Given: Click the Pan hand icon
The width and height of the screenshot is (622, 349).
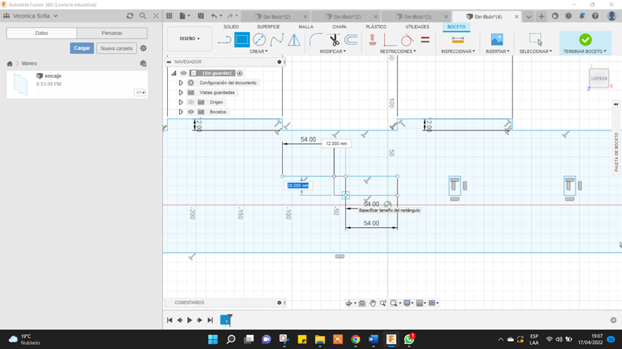Looking at the screenshot, I should pos(373,303).
